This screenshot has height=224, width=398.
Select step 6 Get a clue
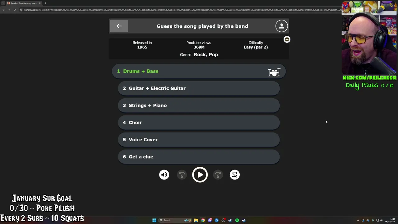point(199,157)
